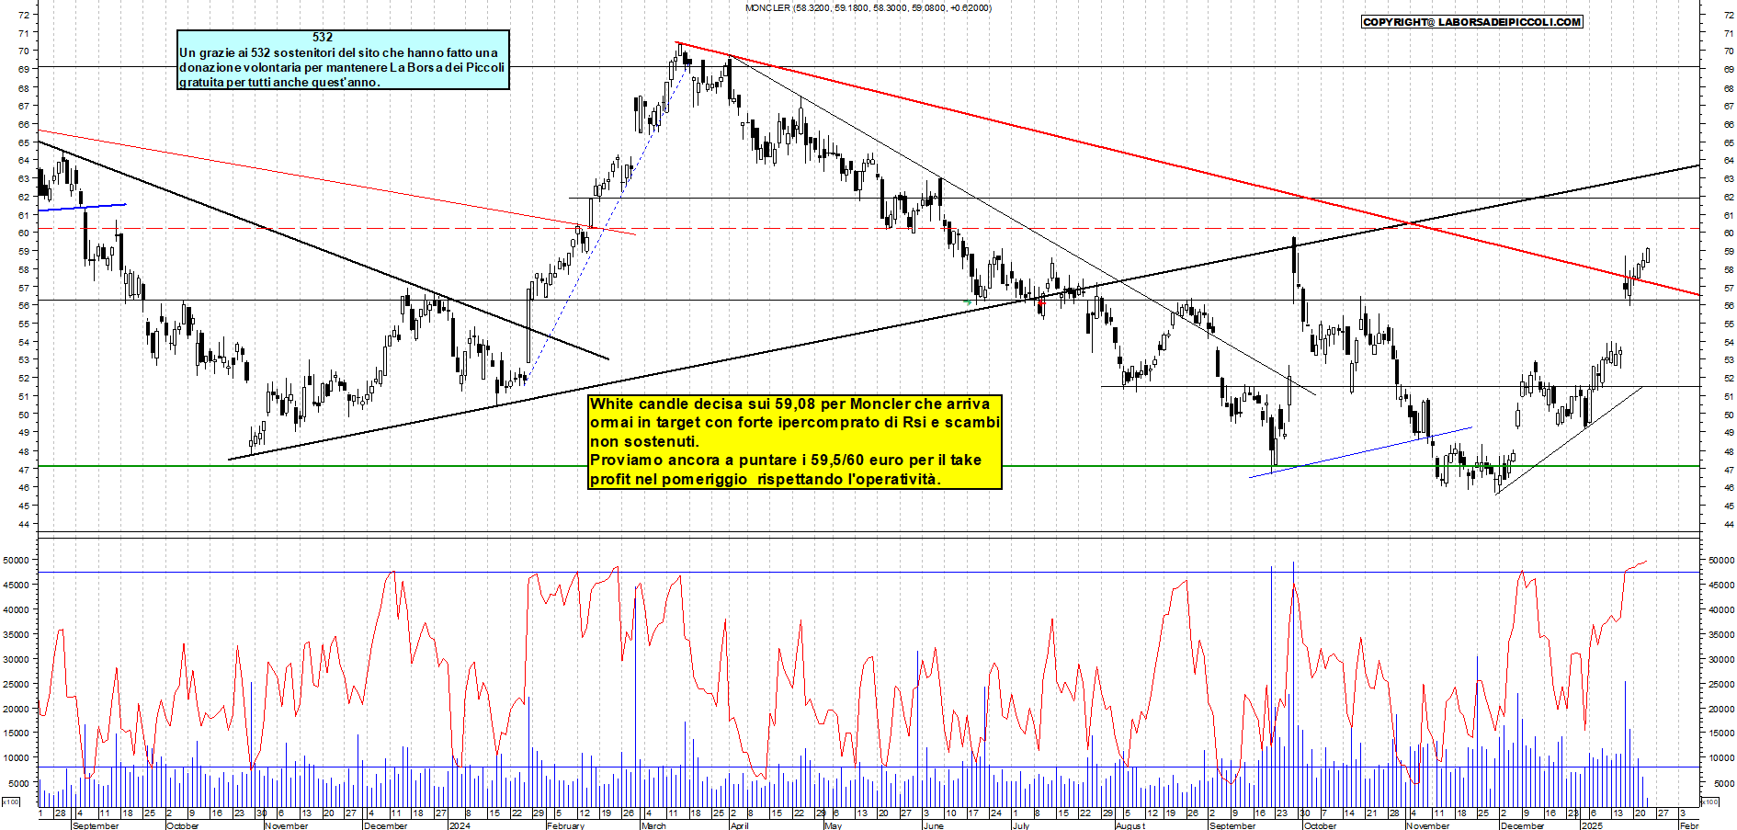Click the 'February' label on the time axis
Screen dimensions: 1737x830
click(x=565, y=825)
